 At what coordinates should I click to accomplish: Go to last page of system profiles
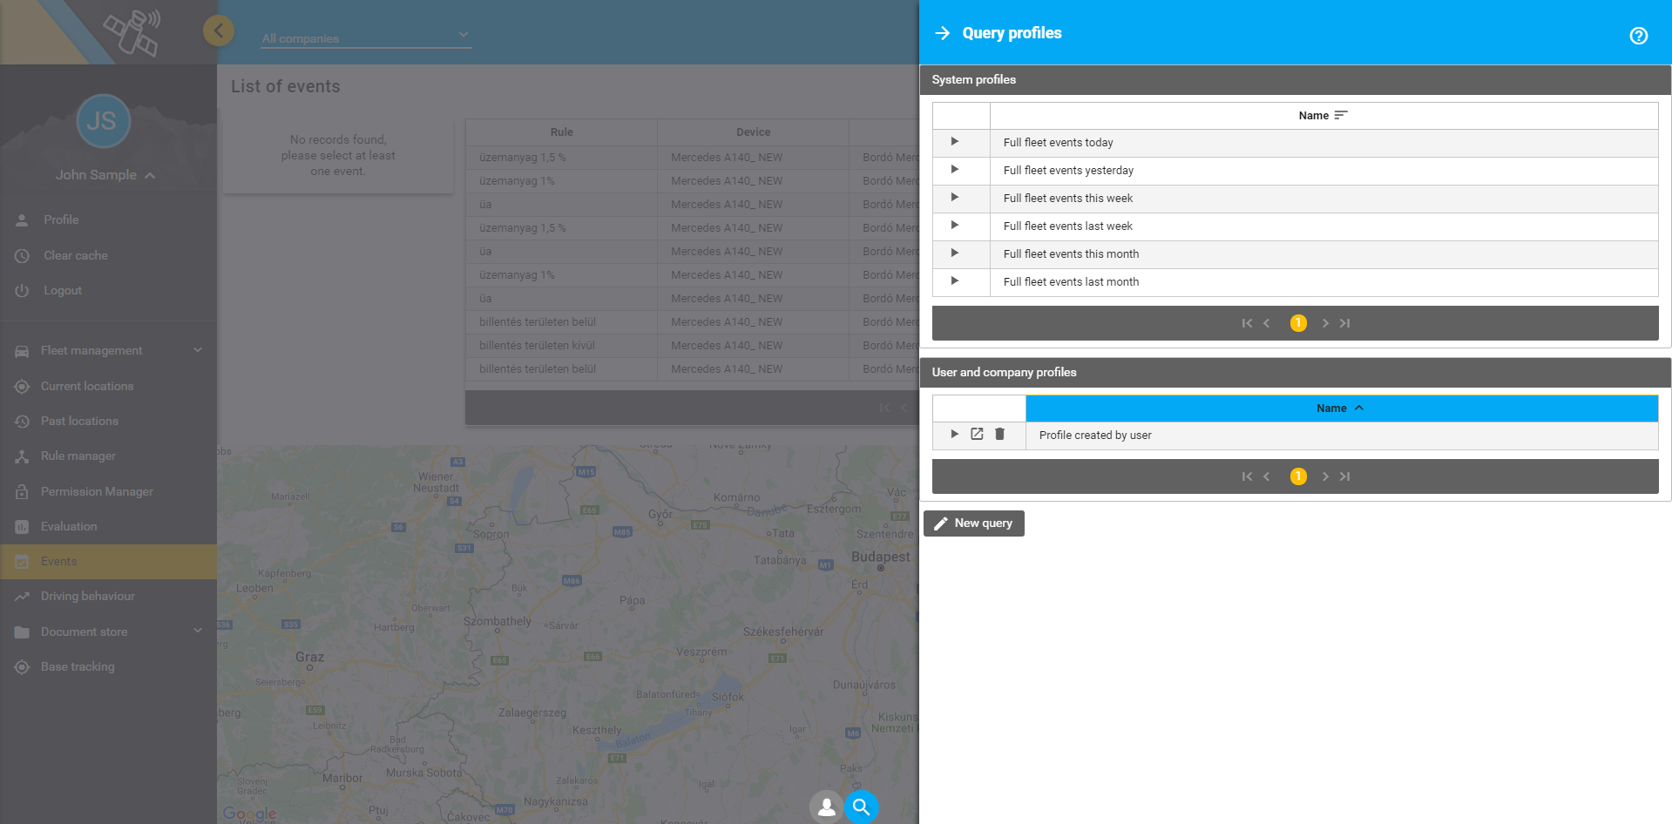coord(1345,323)
